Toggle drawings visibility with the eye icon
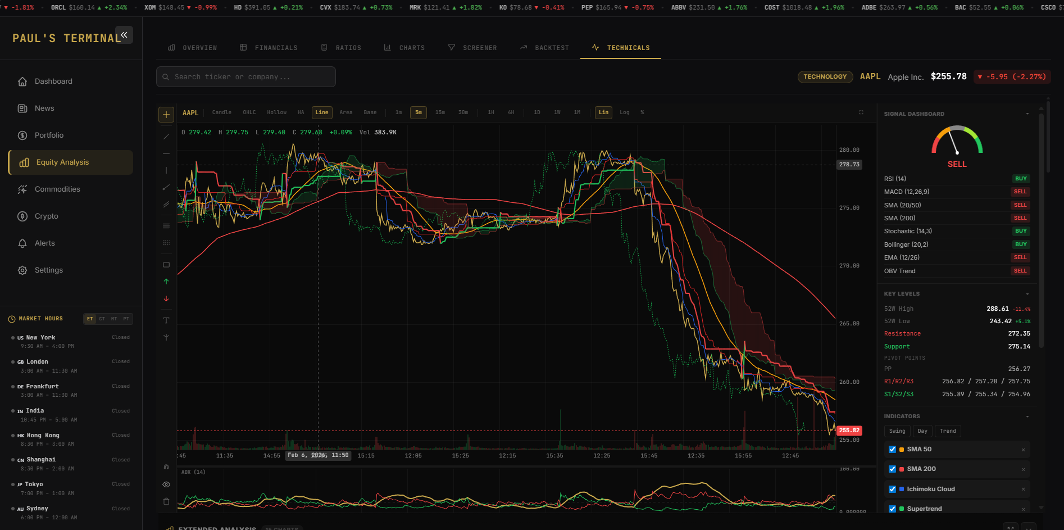1064x530 pixels. click(x=166, y=484)
